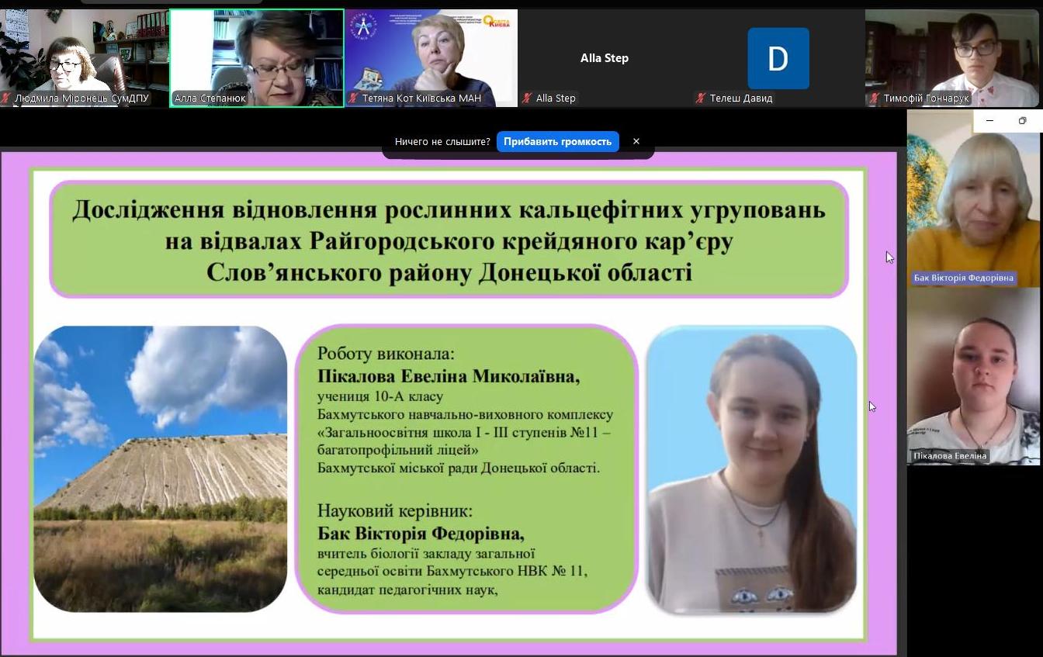Click the muted microphone icon beside Алла Степанюк
This screenshot has height=657, width=1043.
(178, 98)
